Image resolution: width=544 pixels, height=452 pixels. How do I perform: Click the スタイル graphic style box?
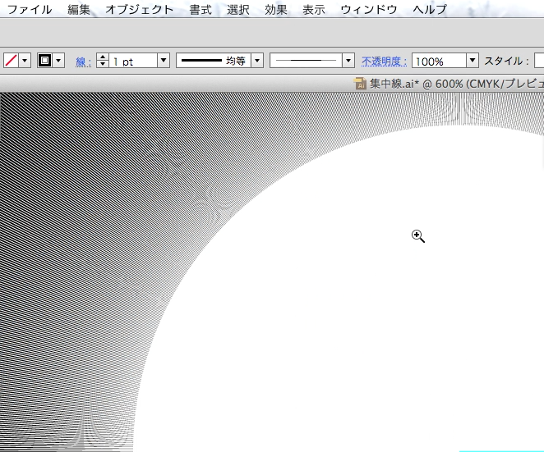click(539, 61)
